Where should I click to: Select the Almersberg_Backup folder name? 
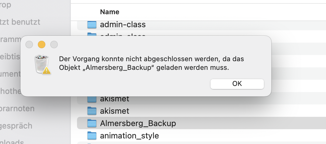pyautogui.click(x=138, y=123)
